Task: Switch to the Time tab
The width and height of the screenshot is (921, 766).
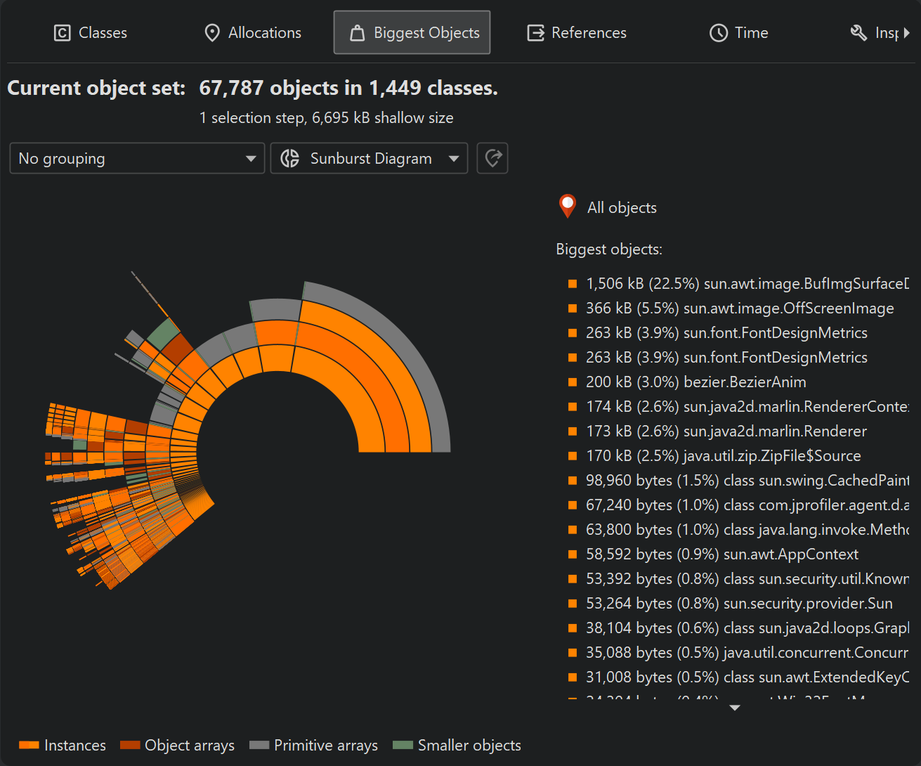Action: [x=738, y=33]
